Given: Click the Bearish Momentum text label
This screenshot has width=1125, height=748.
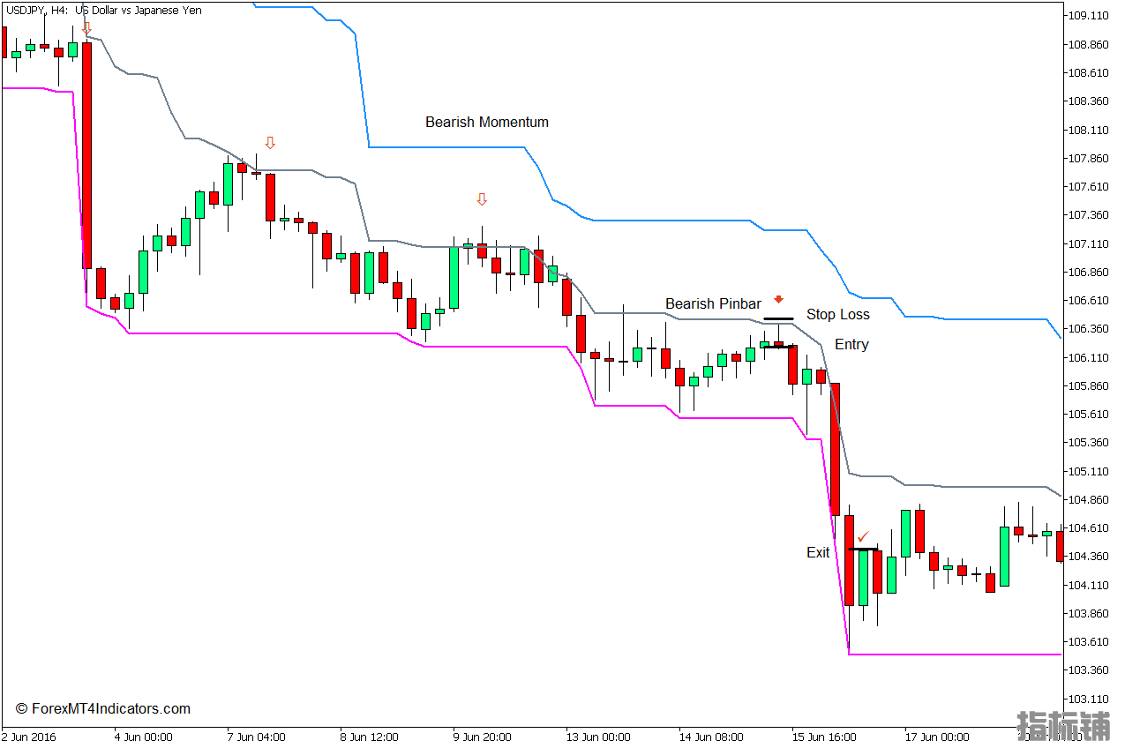Looking at the screenshot, I should point(486,122).
